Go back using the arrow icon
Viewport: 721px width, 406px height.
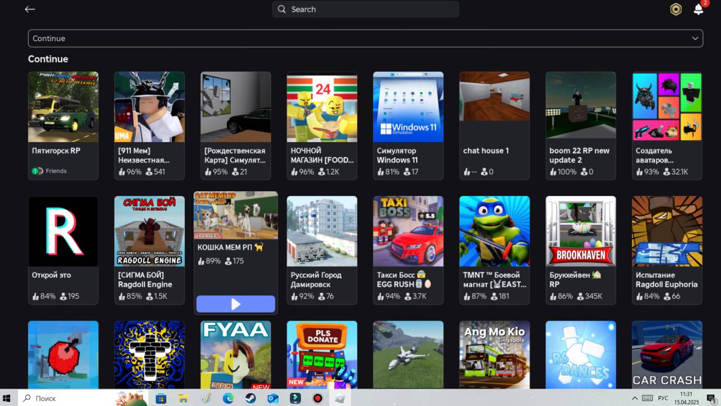pos(30,9)
